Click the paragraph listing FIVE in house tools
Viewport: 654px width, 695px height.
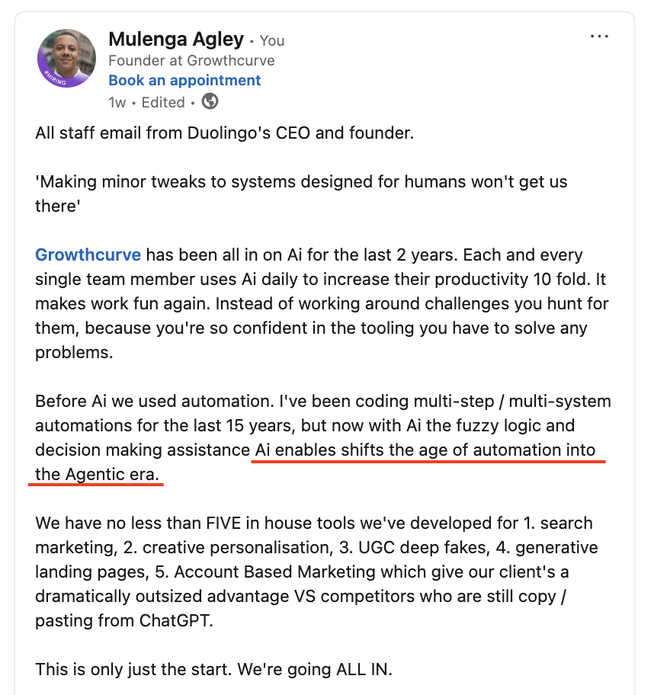(316, 572)
